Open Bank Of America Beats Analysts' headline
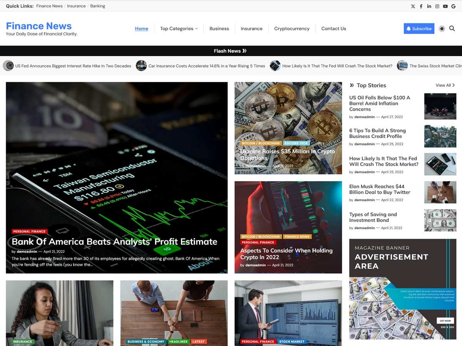 point(114,242)
